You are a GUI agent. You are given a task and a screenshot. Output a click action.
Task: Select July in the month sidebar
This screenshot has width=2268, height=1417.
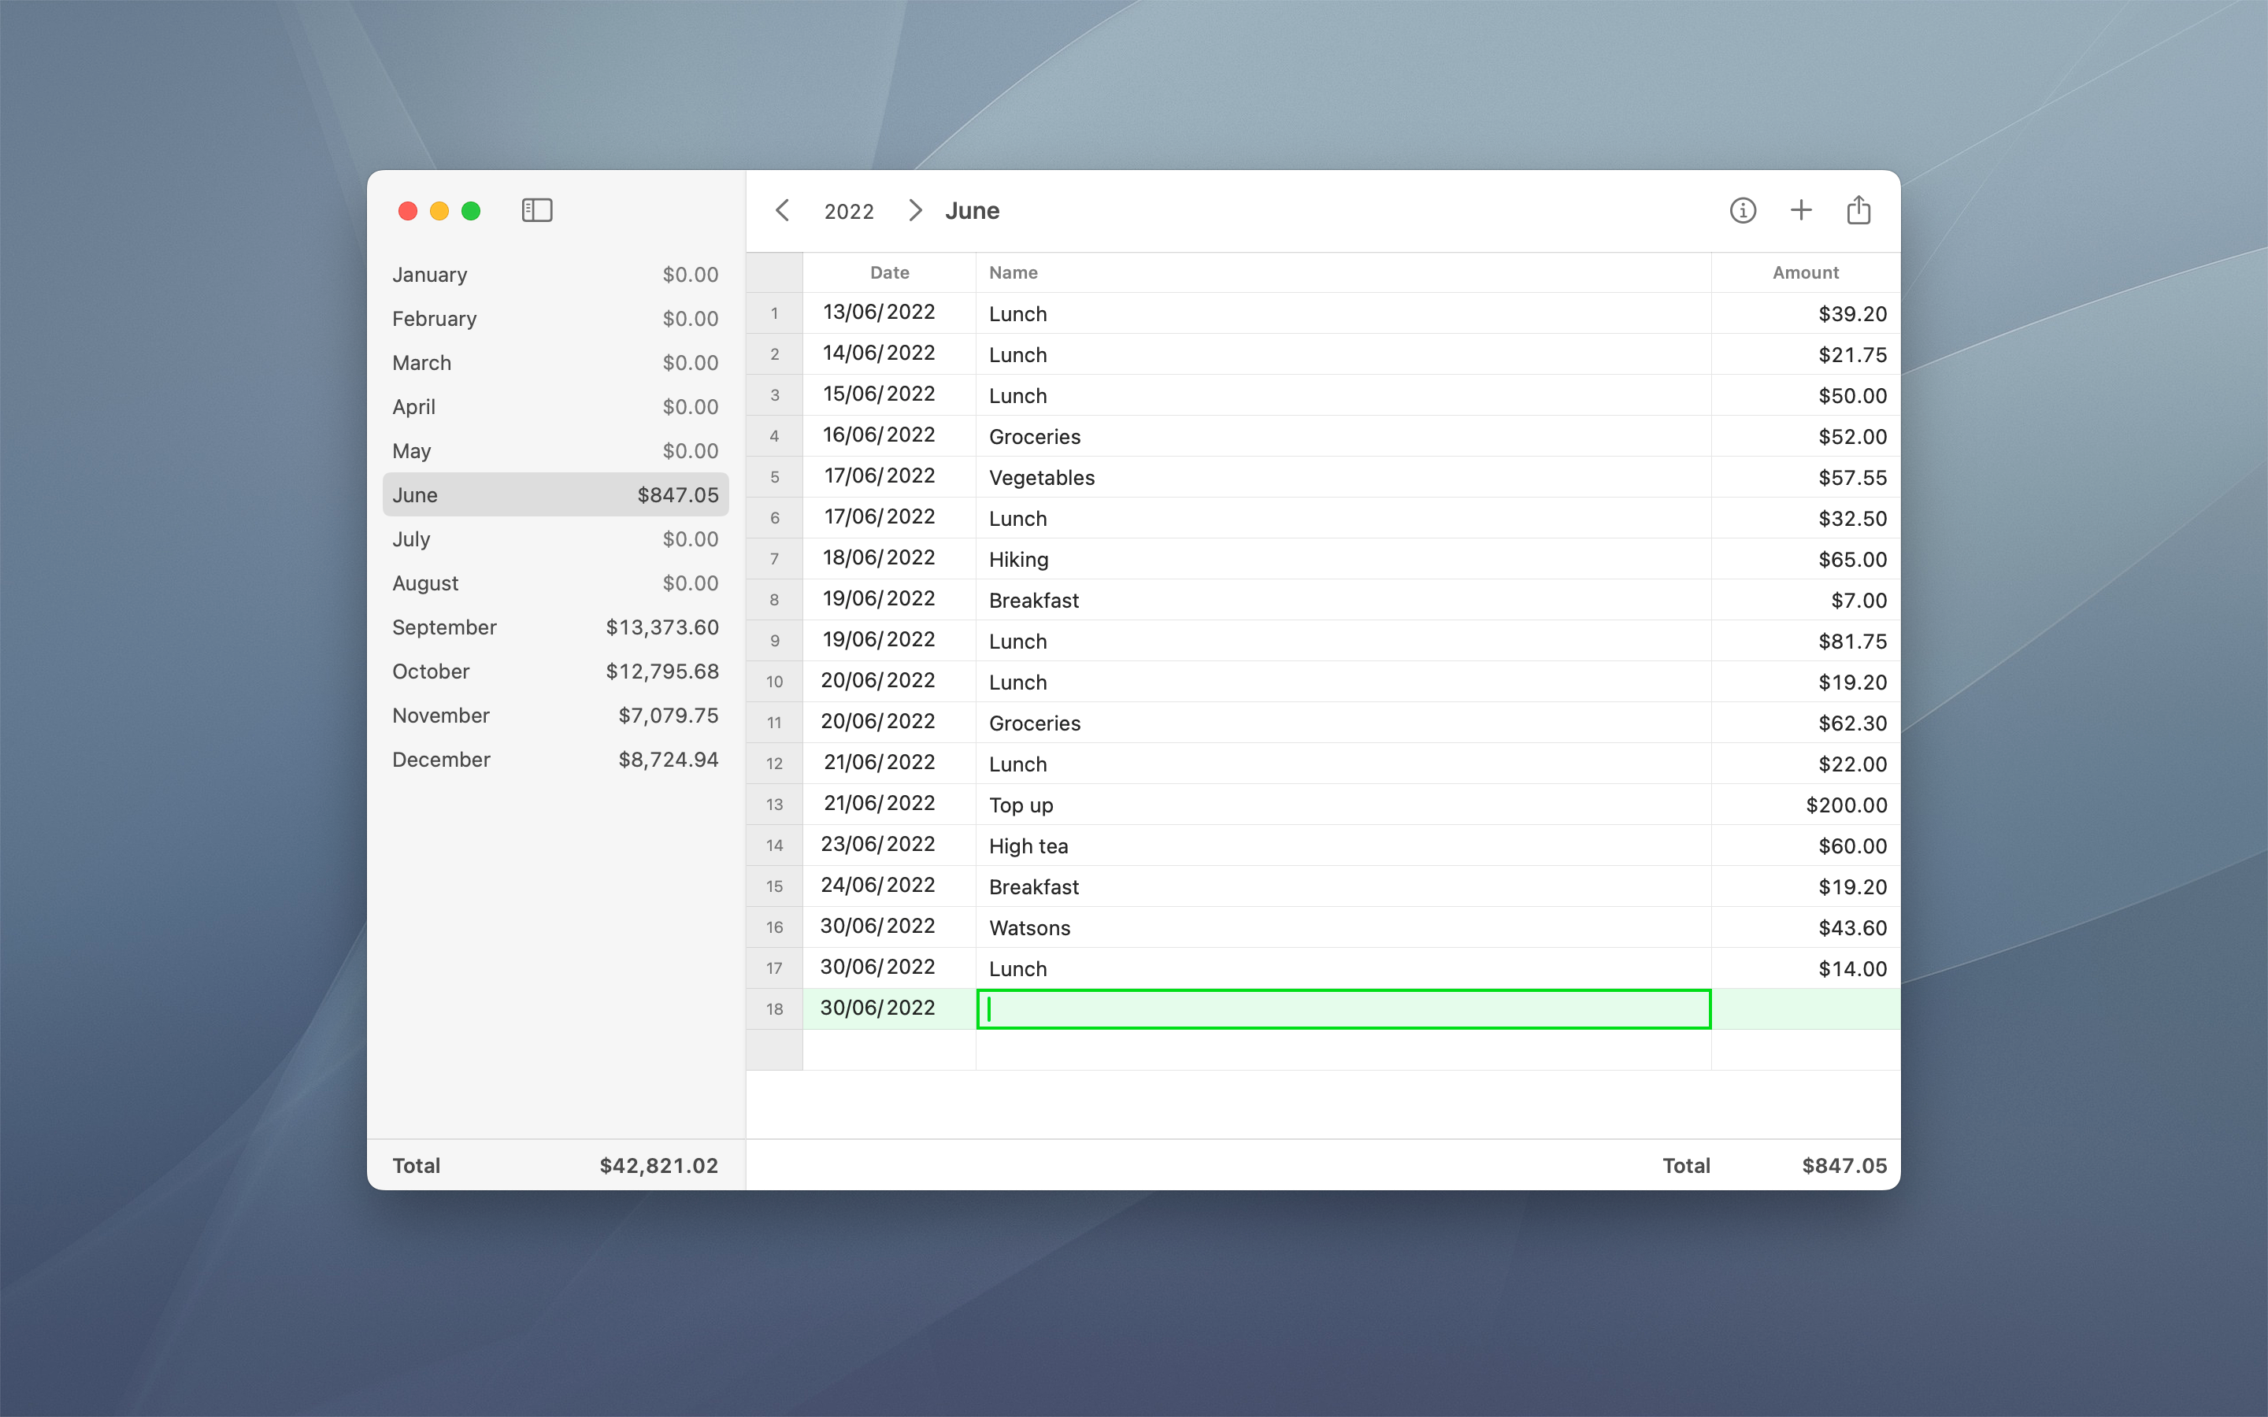coord(556,539)
